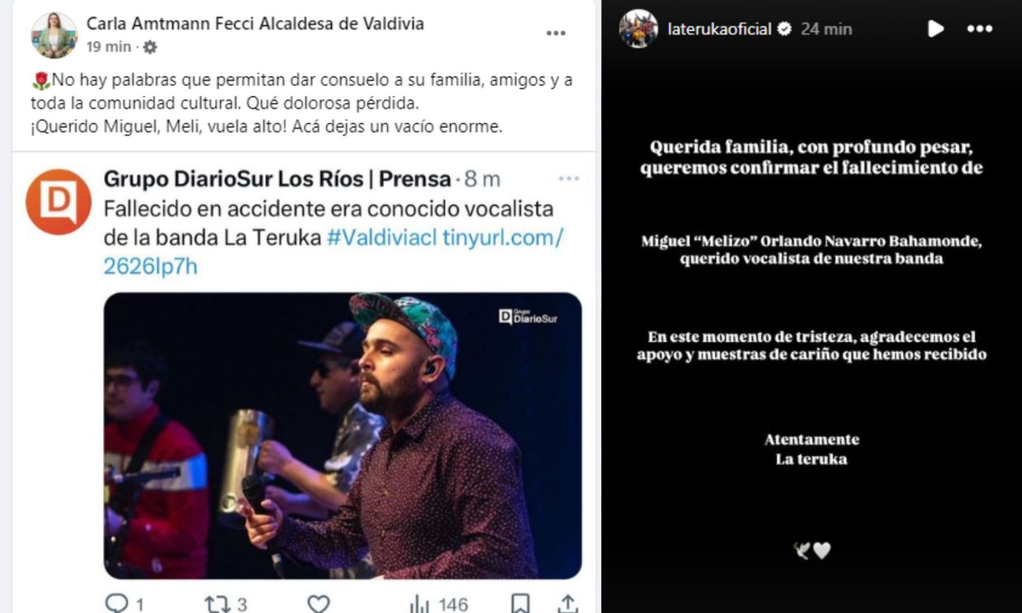Play the laterukaoficial Instagram story
Viewport: 1022px width, 613px height.
click(x=935, y=29)
